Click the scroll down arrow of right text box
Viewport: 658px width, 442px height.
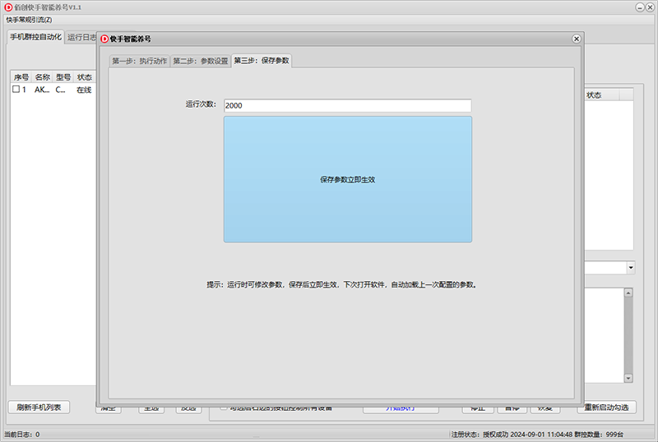click(x=628, y=378)
